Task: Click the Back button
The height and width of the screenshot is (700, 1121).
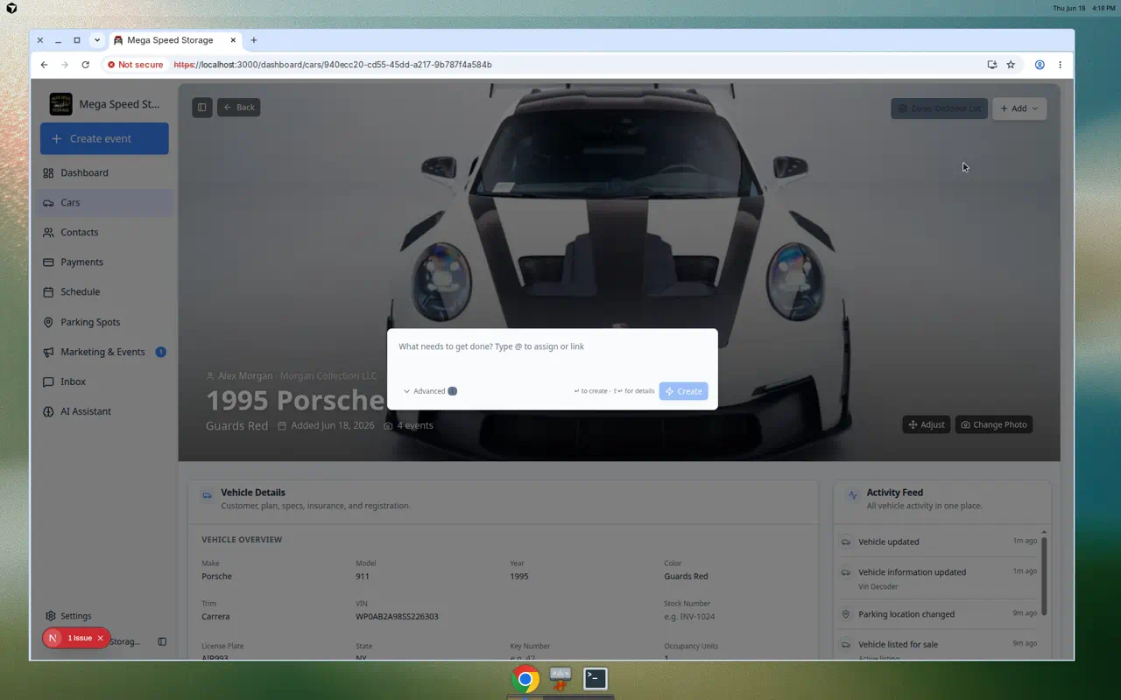Action: click(x=238, y=108)
